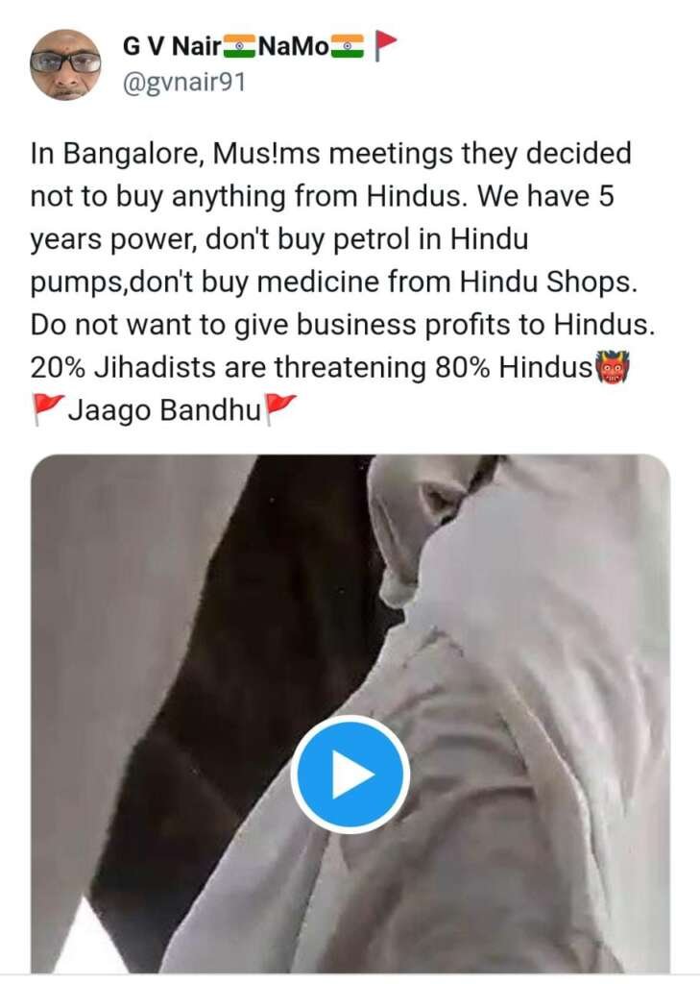Open the video thumbnail of white-robed figure
700x984 pixels.
pos(350,714)
